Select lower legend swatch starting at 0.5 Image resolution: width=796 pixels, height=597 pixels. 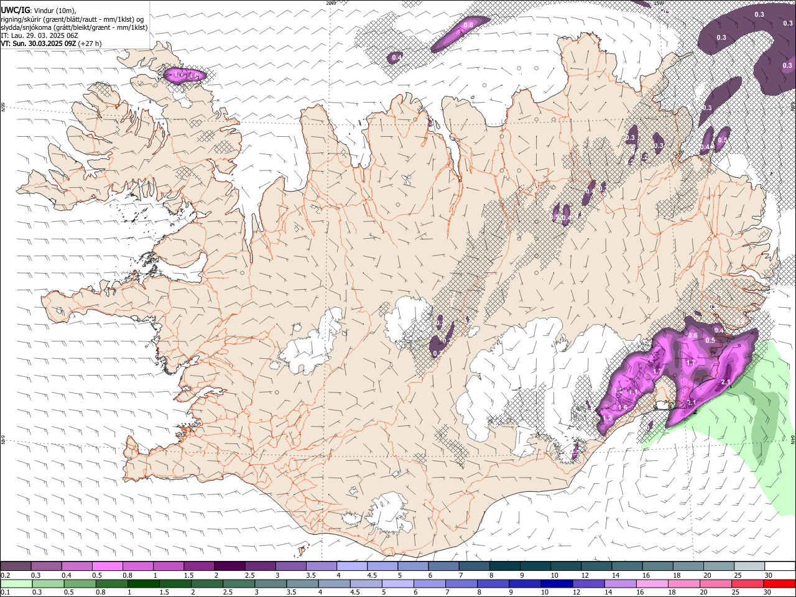[80, 583]
